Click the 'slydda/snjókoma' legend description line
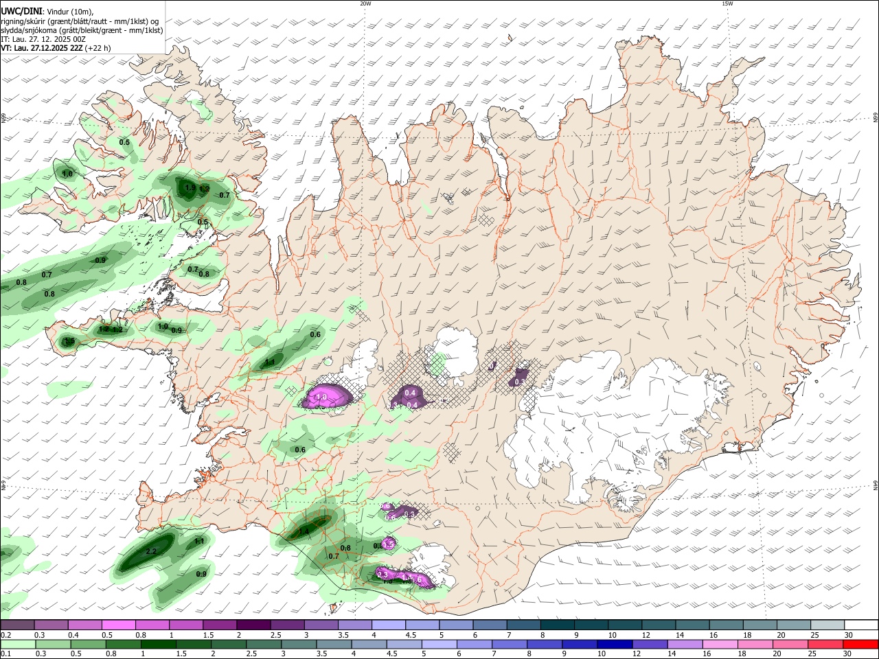879x659 pixels. click(x=82, y=30)
